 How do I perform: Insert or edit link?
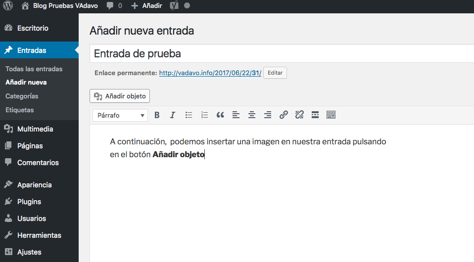coord(284,115)
